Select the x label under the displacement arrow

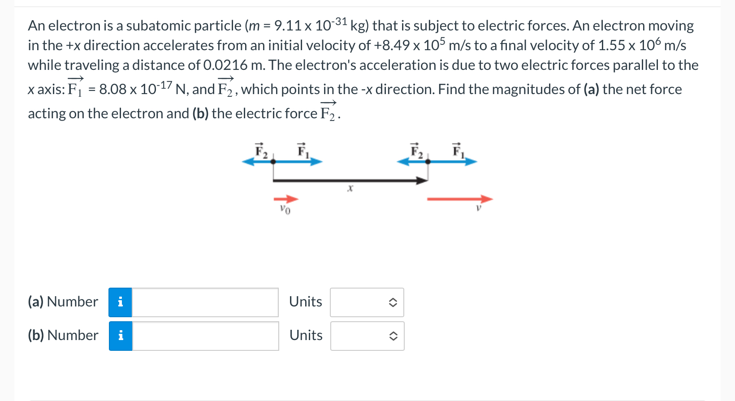(350, 189)
